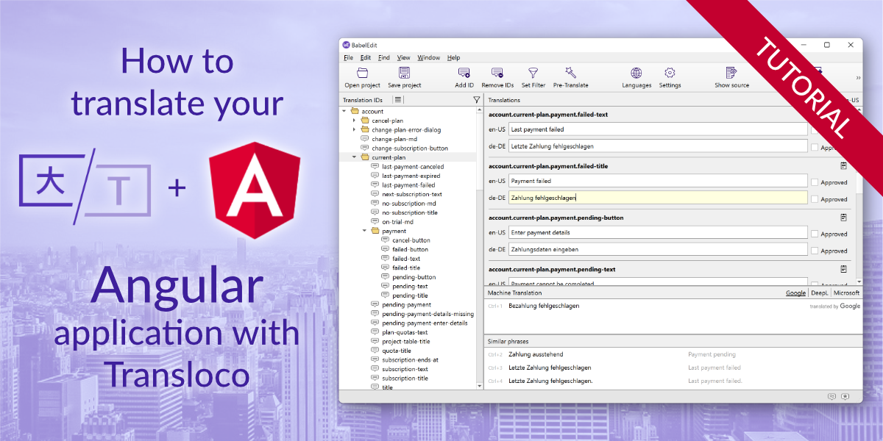Approve the de-DE translation of payment.failed-title
The height and width of the screenshot is (441, 883).
[815, 199]
